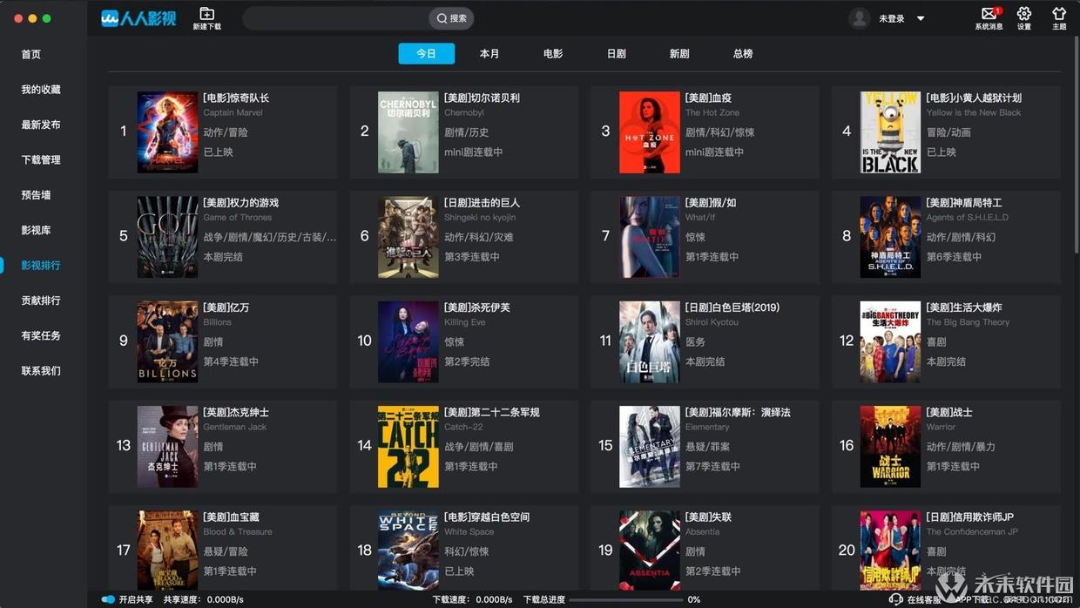Open 联系我们 in sidebar
Viewport: 1080px width, 608px height.
(41, 371)
